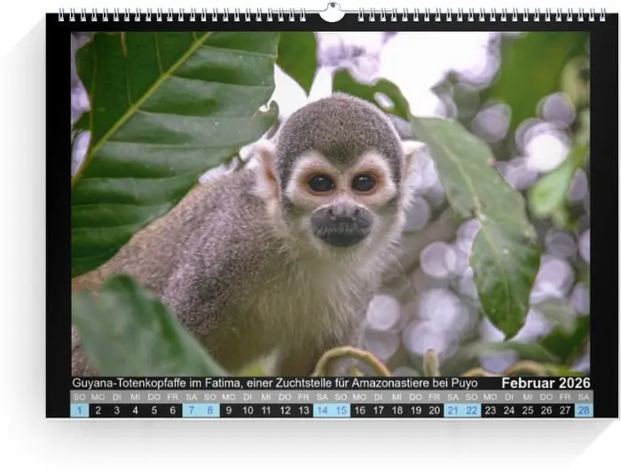
Task: Select day 22 weekend cell
Action: coord(472,410)
